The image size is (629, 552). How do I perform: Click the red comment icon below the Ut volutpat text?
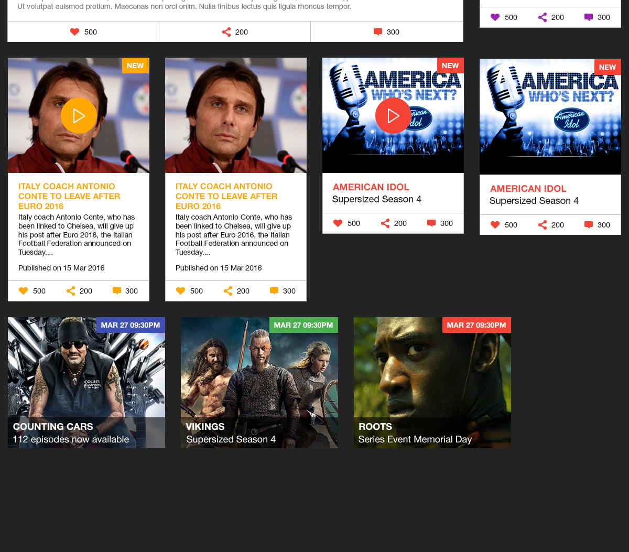[x=378, y=32]
